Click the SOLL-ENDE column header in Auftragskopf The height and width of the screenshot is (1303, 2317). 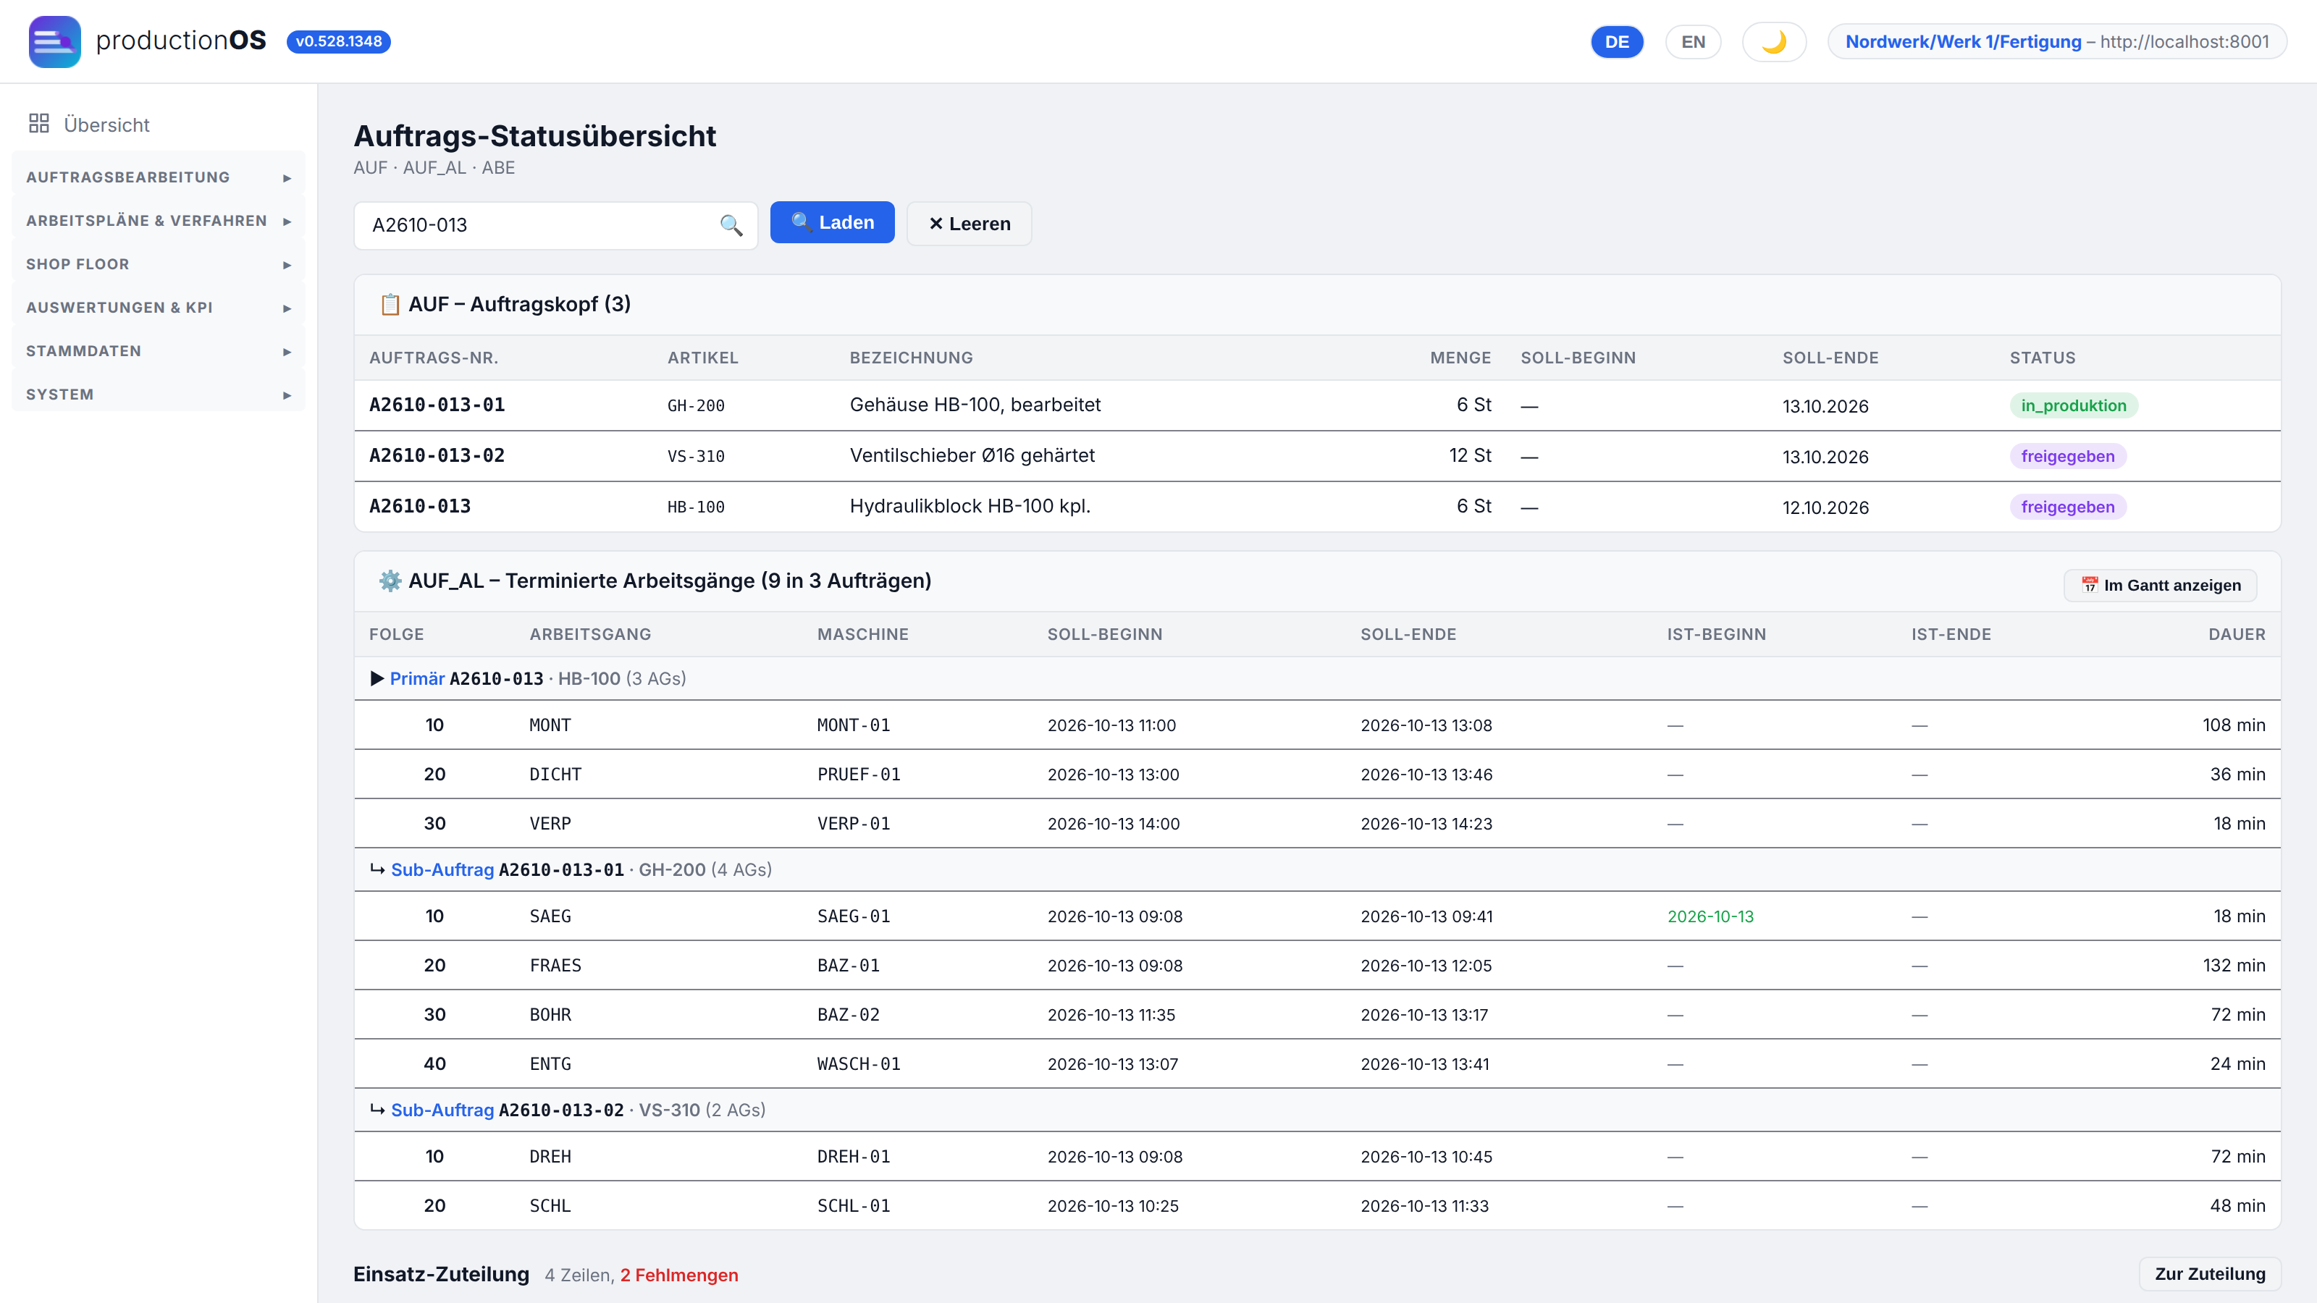point(1830,358)
